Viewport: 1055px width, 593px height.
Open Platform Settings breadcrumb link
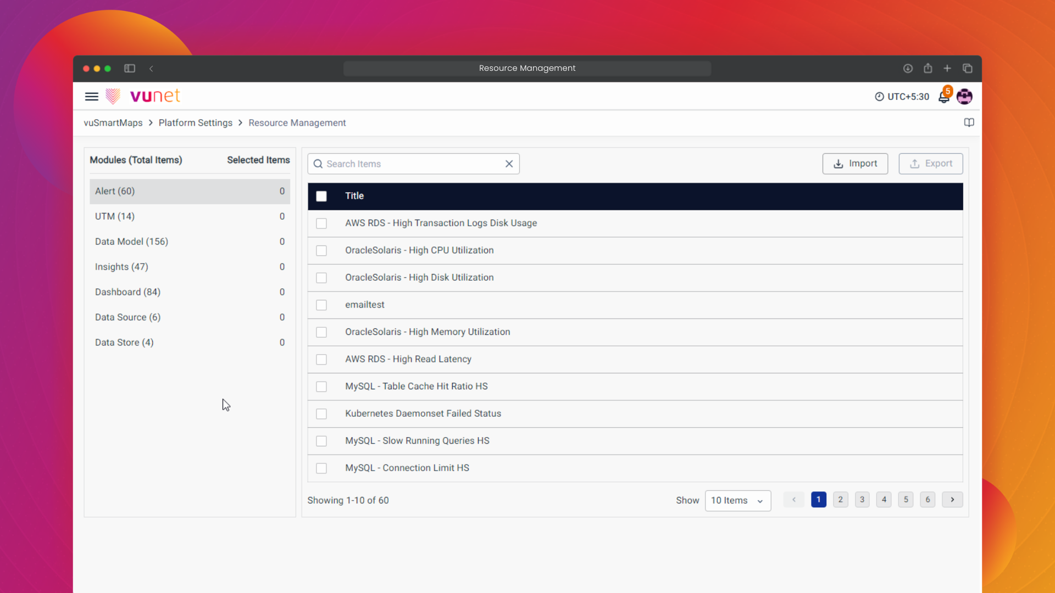click(x=195, y=123)
